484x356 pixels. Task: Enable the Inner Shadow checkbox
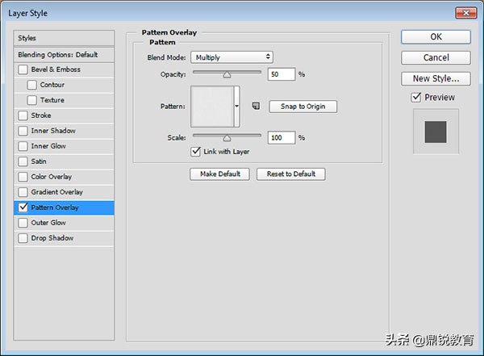point(23,131)
